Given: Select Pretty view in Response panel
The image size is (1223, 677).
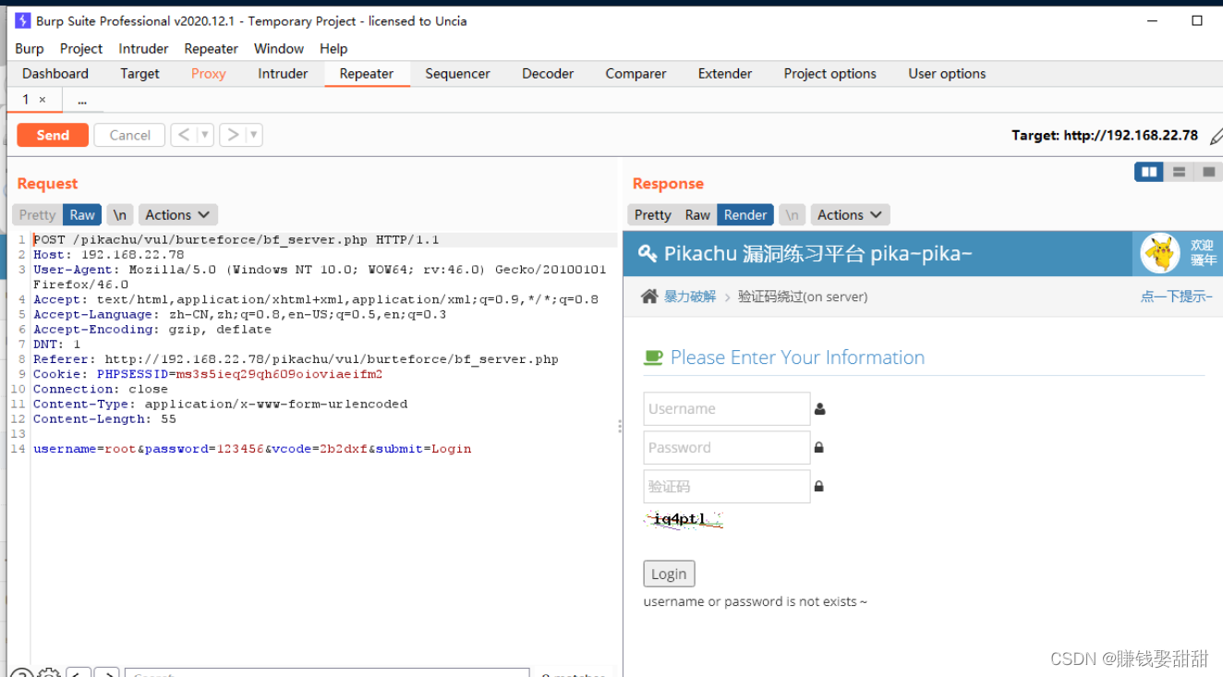Looking at the screenshot, I should click(652, 214).
